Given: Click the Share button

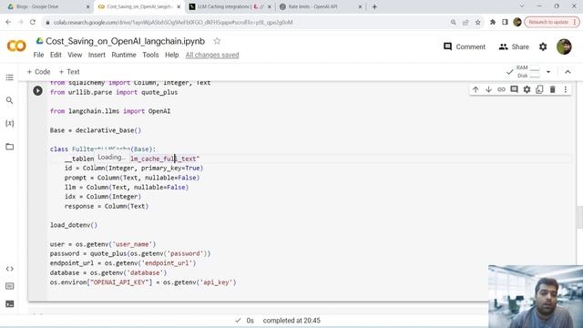Looking at the screenshot, I should click(x=514, y=46).
